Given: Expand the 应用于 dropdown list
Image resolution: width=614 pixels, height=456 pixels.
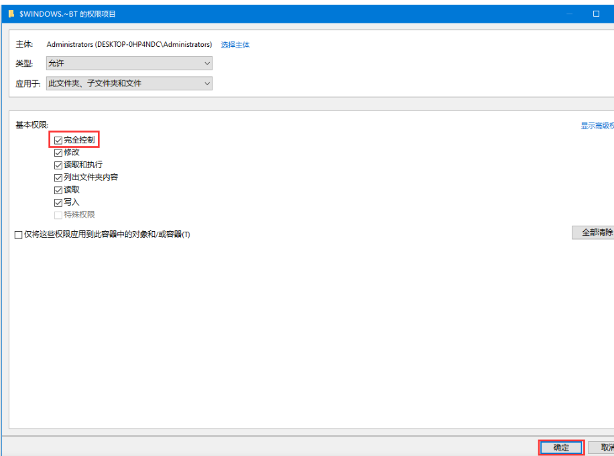Looking at the screenshot, I should [129, 84].
